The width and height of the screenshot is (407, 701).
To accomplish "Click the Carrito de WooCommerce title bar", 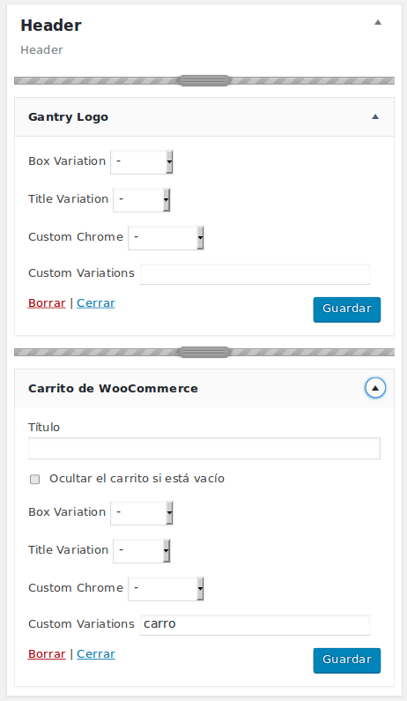I will pyautogui.click(x=204, y=388).
